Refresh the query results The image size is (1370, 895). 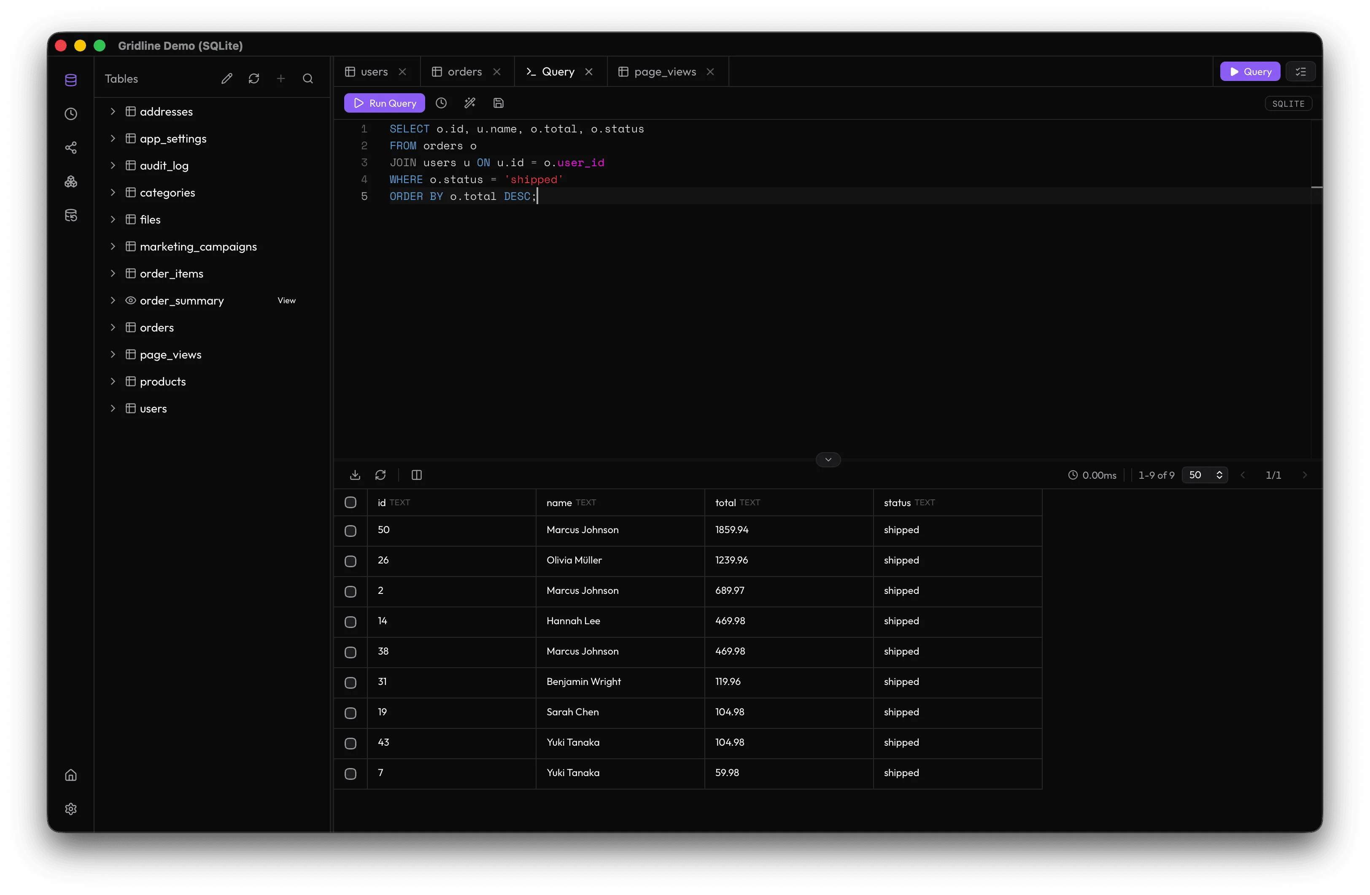pyautogui.click(x=380, y=475)
